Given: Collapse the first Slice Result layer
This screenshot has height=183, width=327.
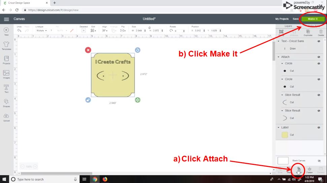Looking at the screenshot, I should click(x=282, y=95).
